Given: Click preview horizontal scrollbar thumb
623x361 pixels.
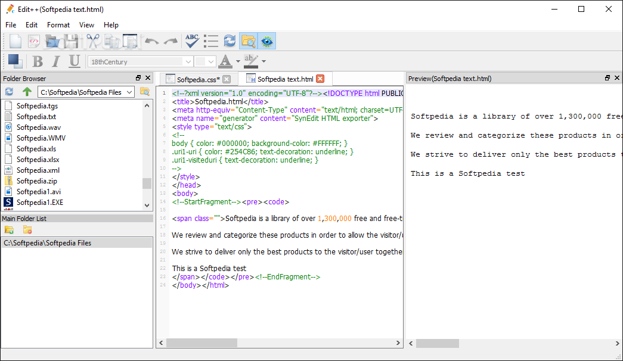Looking at the screenshot, I should (438, 343).
